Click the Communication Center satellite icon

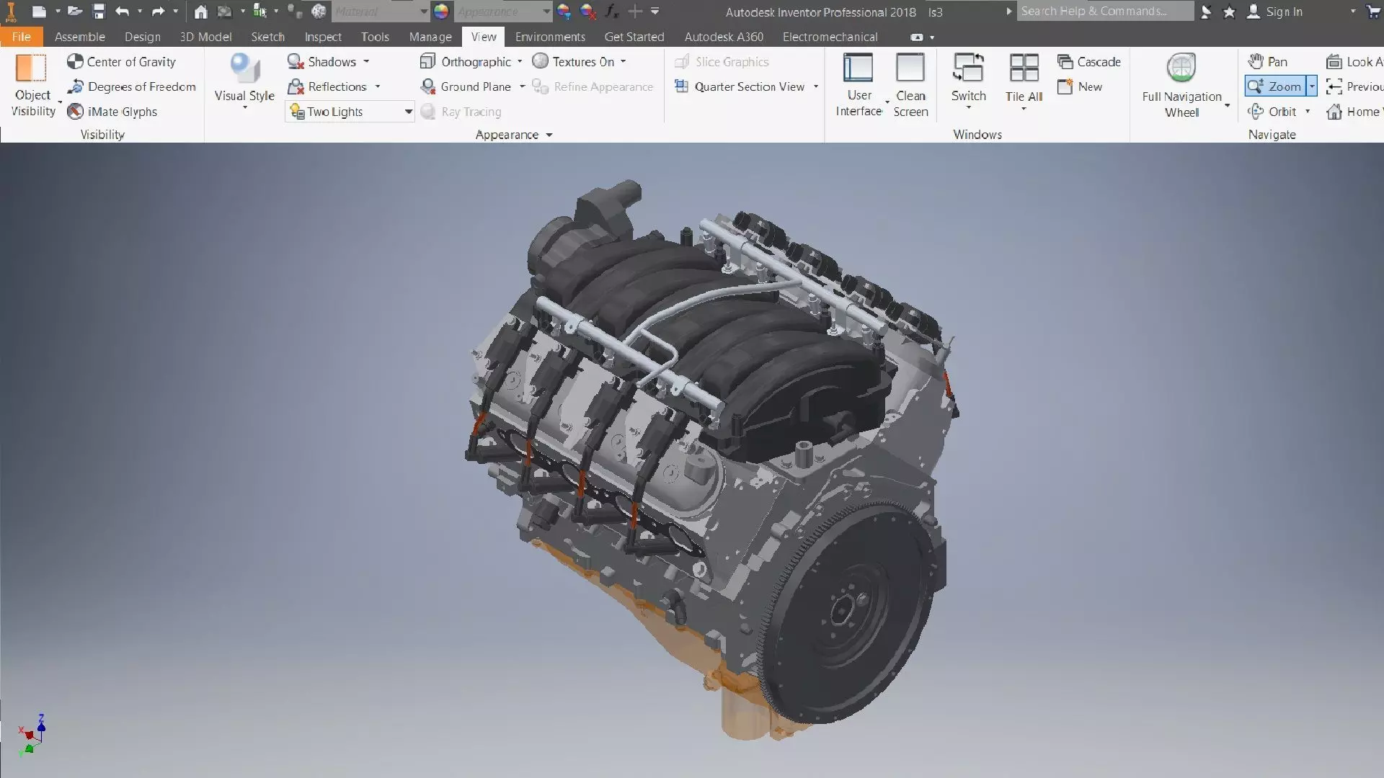(1206, 12)
